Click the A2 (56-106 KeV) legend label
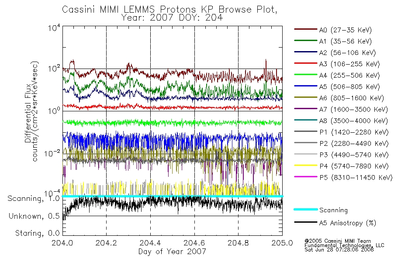The image size is (415, 262). (348, 53)
